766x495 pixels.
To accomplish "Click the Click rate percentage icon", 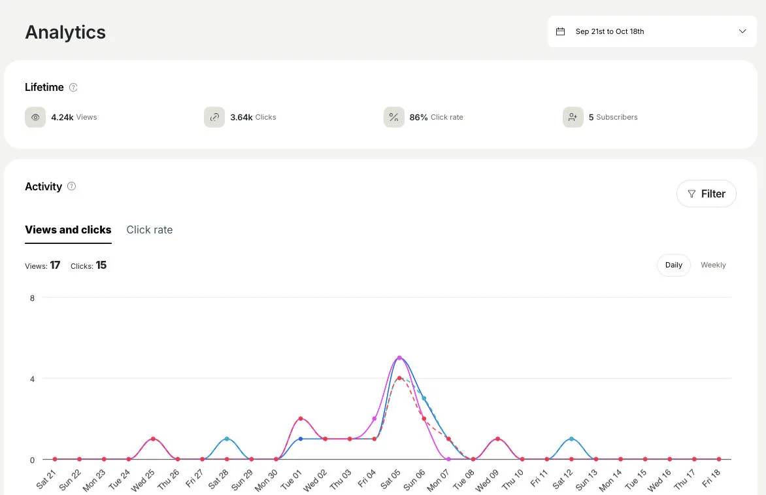I will tap(393, 117).
